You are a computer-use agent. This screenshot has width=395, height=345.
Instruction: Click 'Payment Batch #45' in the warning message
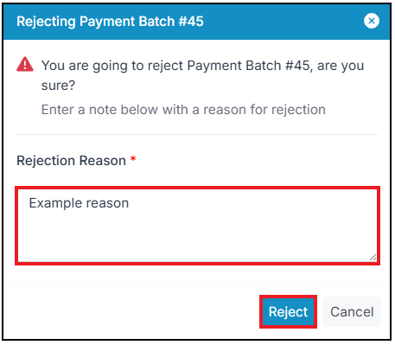coord(249,66)
